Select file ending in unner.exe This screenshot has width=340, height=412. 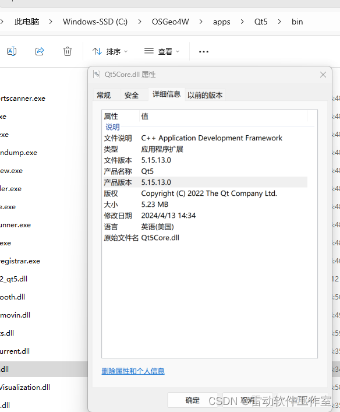(x=15, y=225)
